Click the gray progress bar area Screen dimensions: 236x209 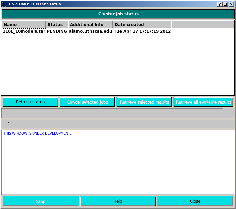click(x=112, y=113)
